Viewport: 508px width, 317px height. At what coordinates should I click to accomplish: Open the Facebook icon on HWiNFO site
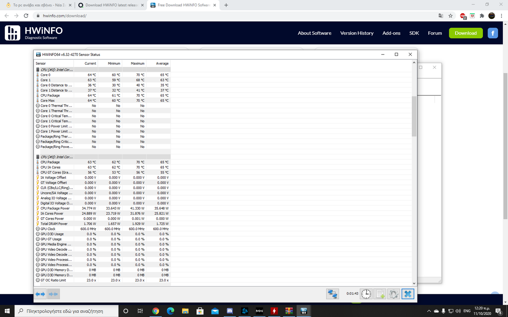tap(493, 33)
